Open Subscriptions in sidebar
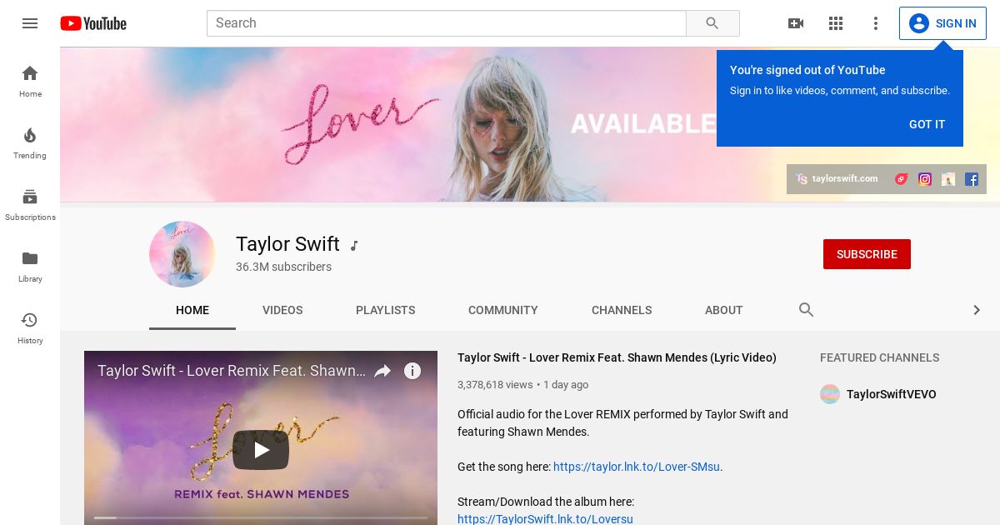Viewport: 1000px width, 525px height. click(x=30, y=205)
